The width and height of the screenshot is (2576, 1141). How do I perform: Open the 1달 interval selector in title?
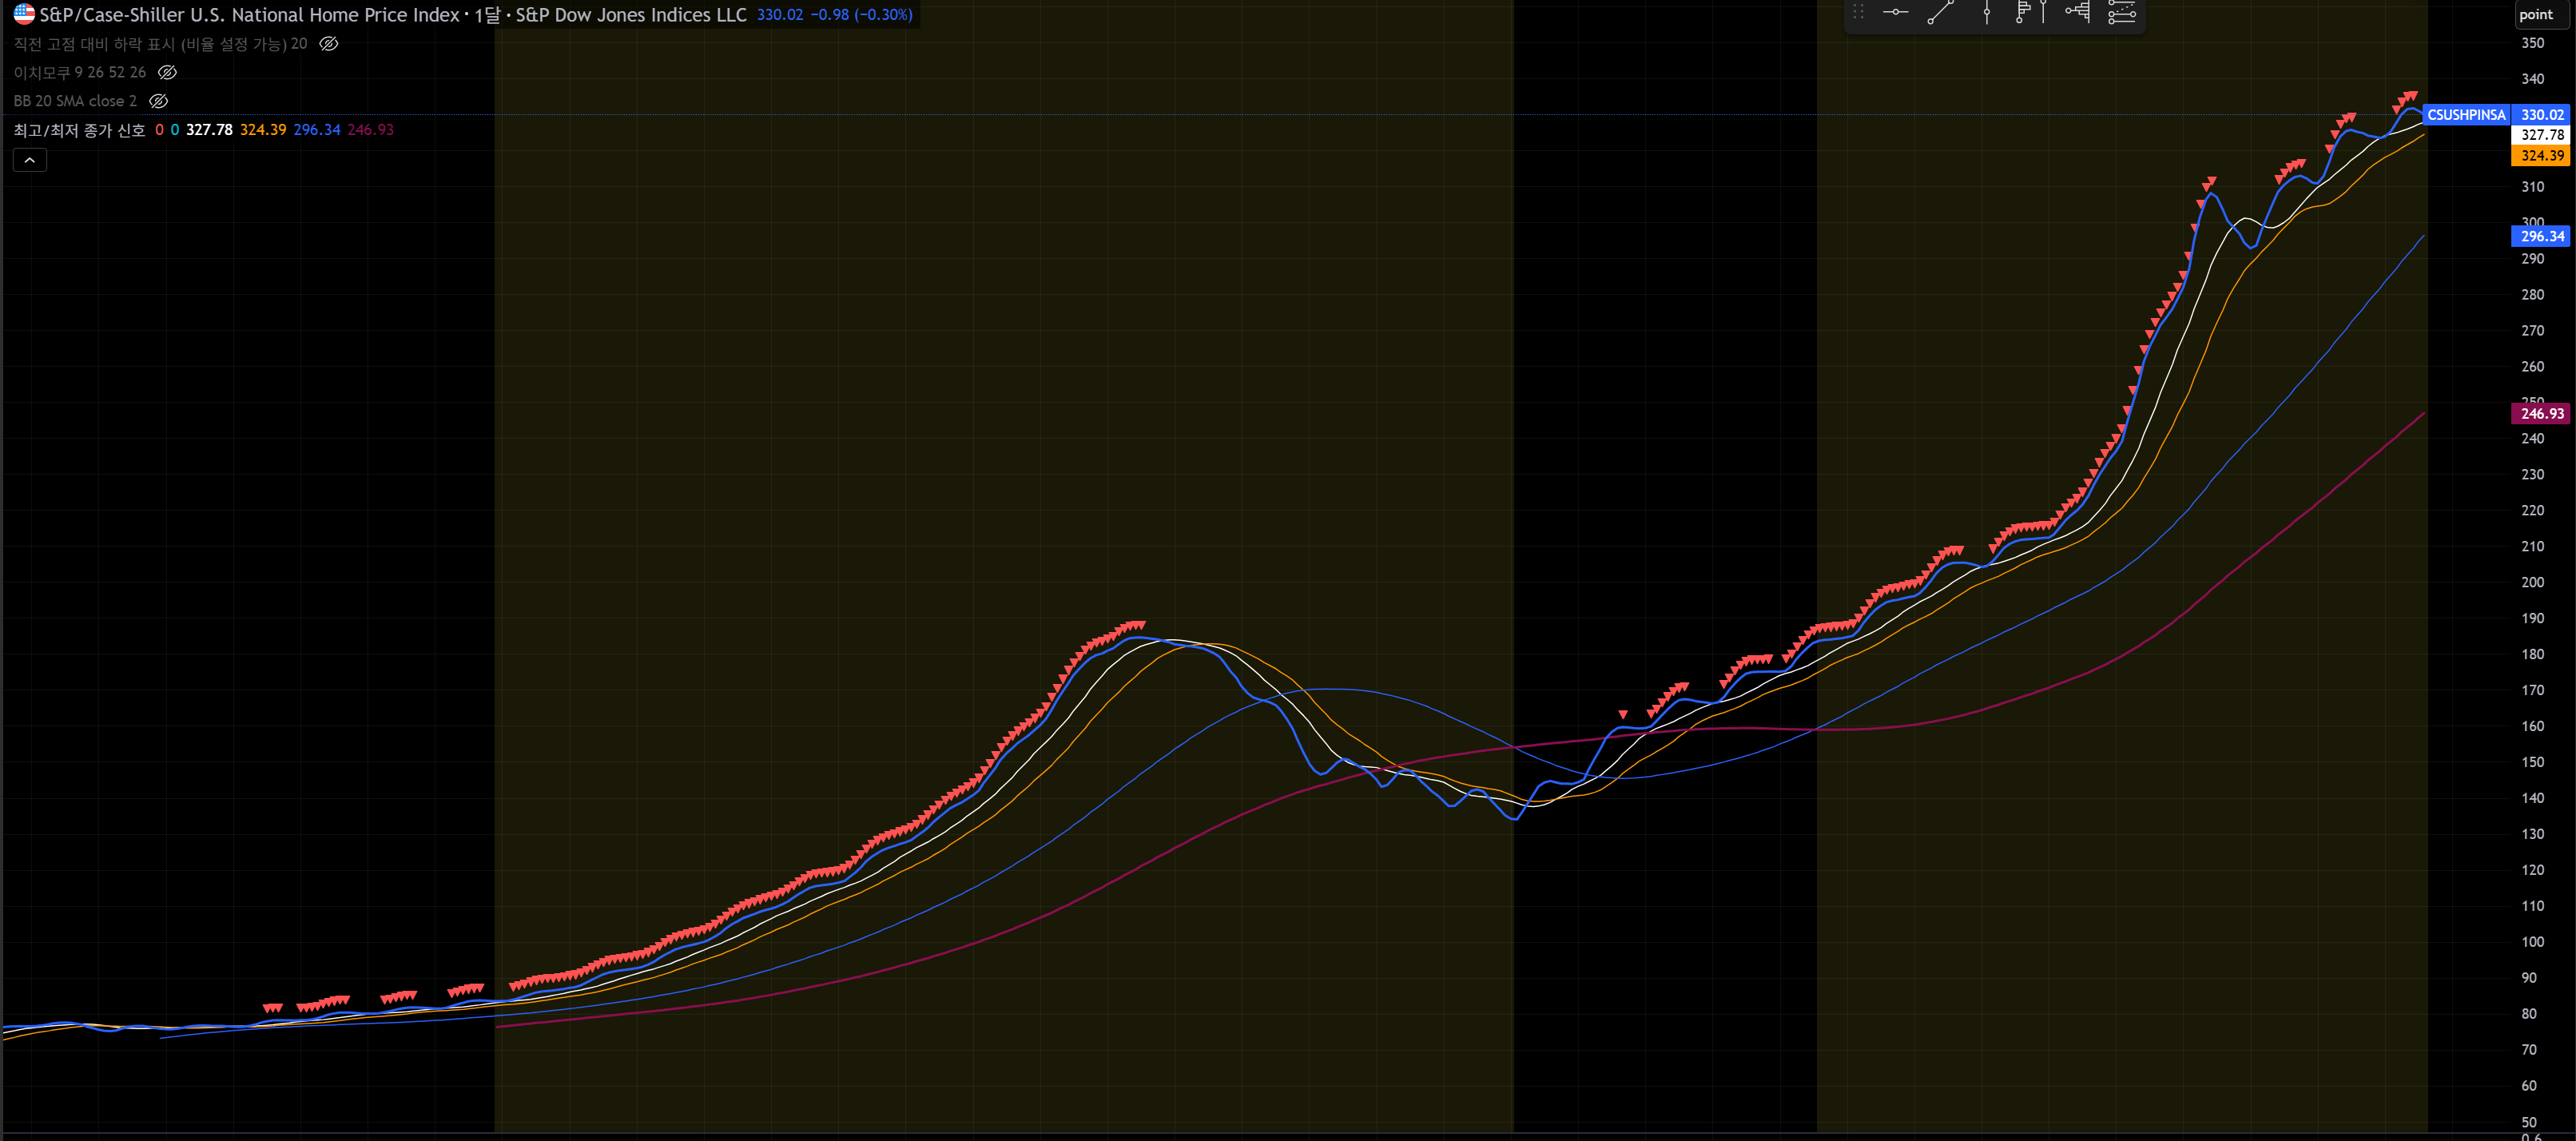tap(487, 15)
